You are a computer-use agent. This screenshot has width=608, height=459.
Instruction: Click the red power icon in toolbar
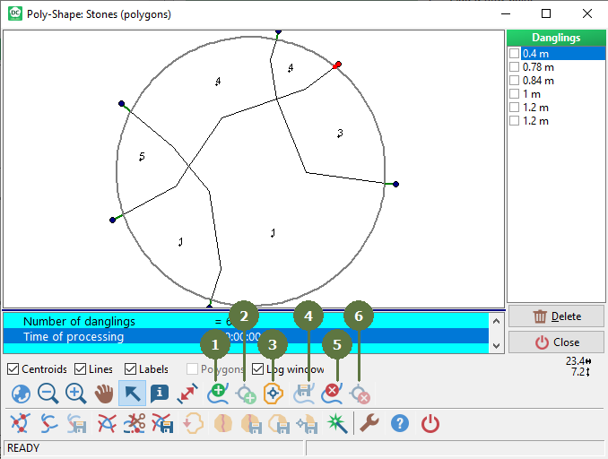coord(430,424)
